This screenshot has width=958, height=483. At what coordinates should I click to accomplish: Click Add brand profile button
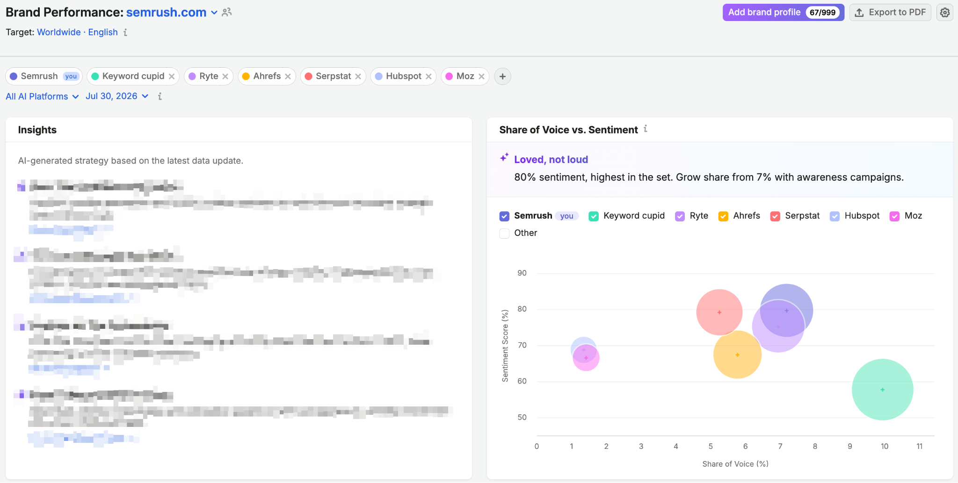point(783,13)
